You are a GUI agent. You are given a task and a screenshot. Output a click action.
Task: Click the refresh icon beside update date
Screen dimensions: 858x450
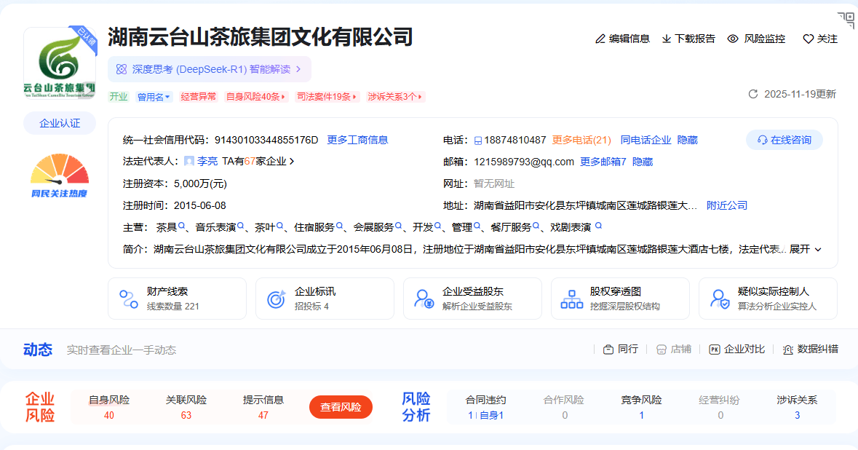tap(753, 95)
